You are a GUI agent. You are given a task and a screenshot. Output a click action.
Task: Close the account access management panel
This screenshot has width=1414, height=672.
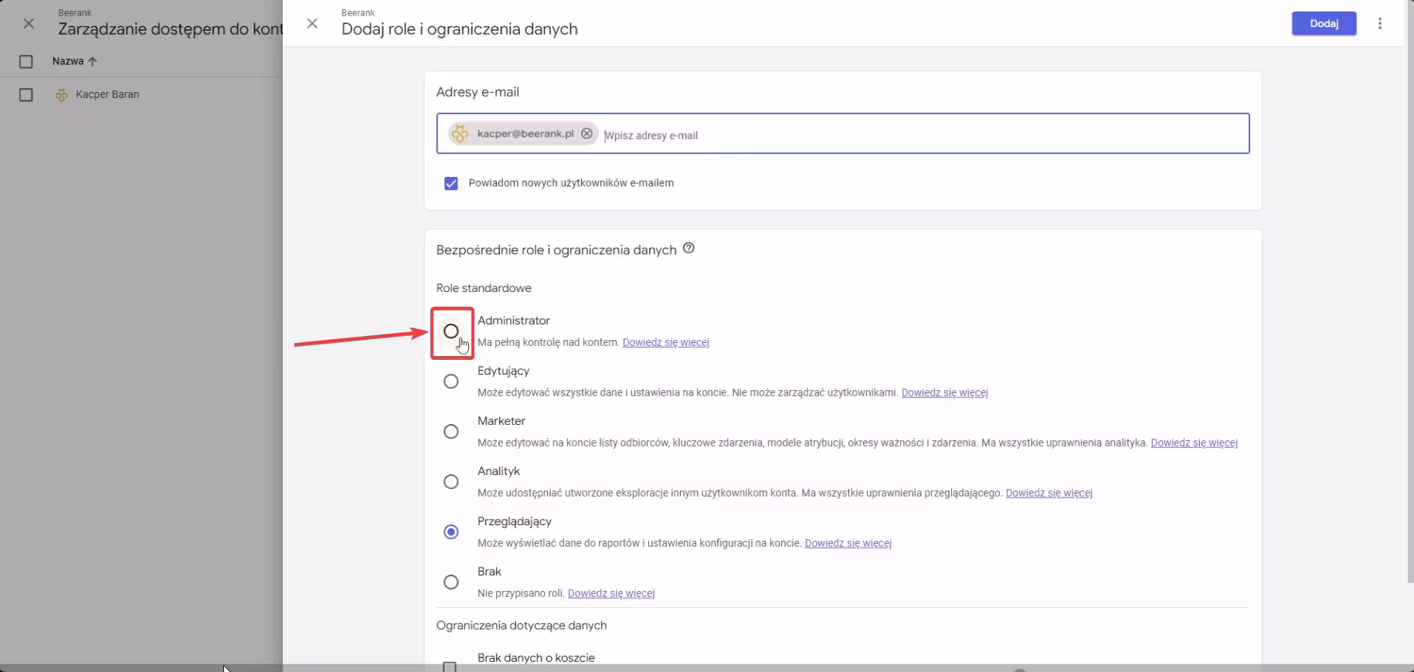pyautogui.click(x=29, y=23)
